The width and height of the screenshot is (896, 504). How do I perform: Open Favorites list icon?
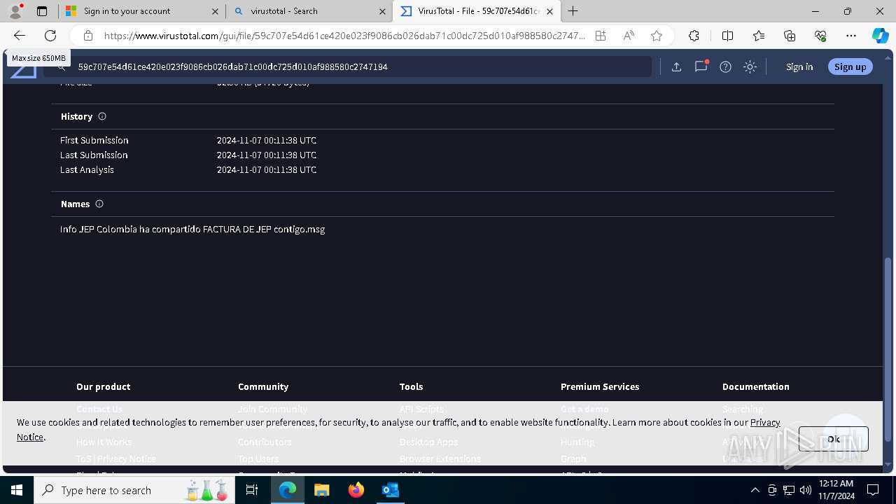[759, 36]
